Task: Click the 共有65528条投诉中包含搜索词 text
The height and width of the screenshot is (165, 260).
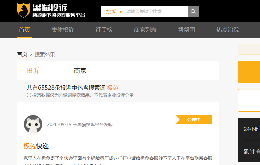Action: click(x=66, y=88)
